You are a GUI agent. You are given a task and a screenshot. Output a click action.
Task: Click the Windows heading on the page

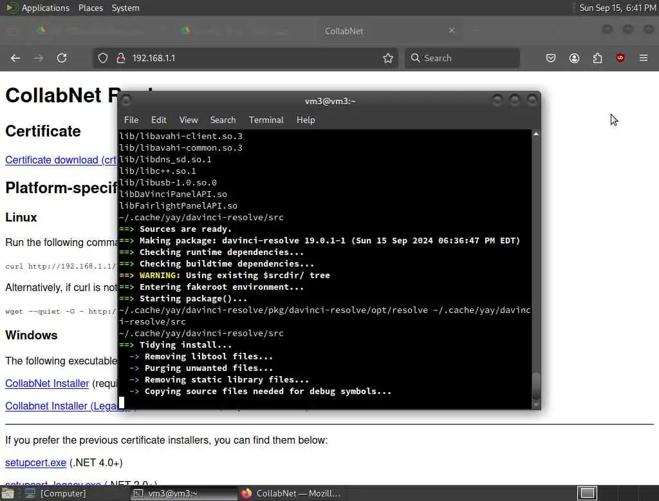pyautogui.click(x=31, y=335)
